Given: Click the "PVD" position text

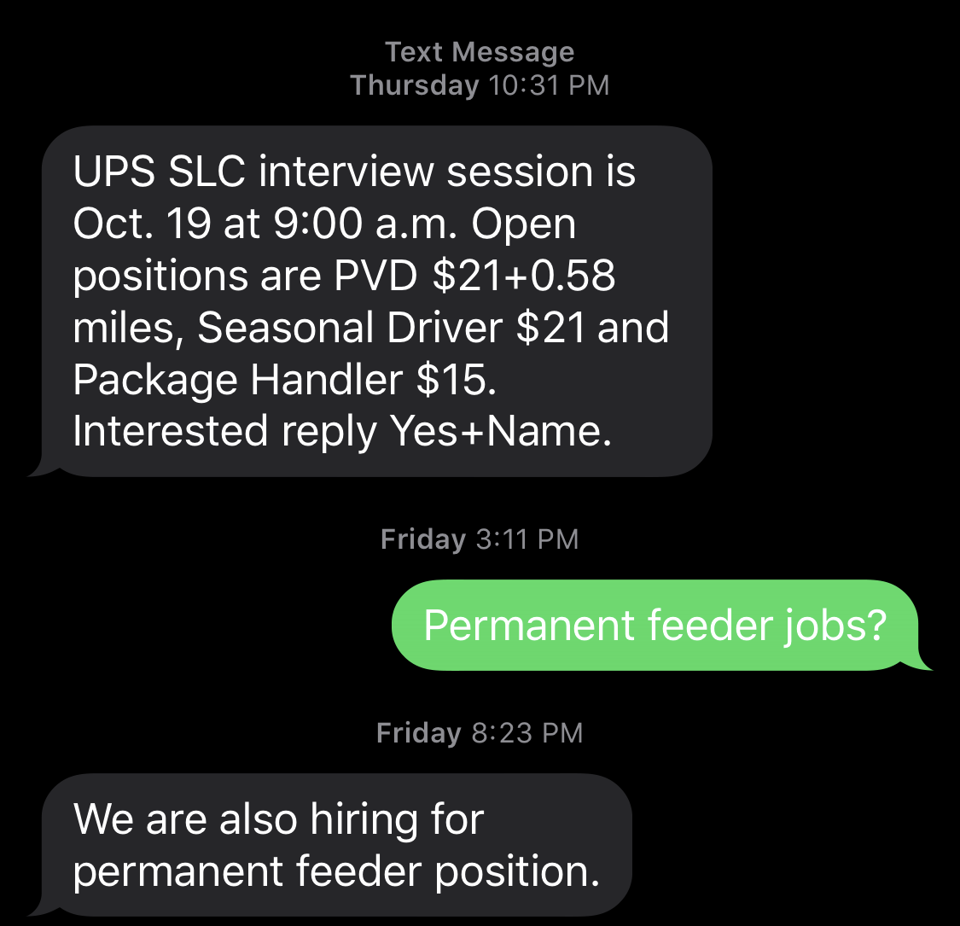Looking at the screenshot, I should [376, 276].
